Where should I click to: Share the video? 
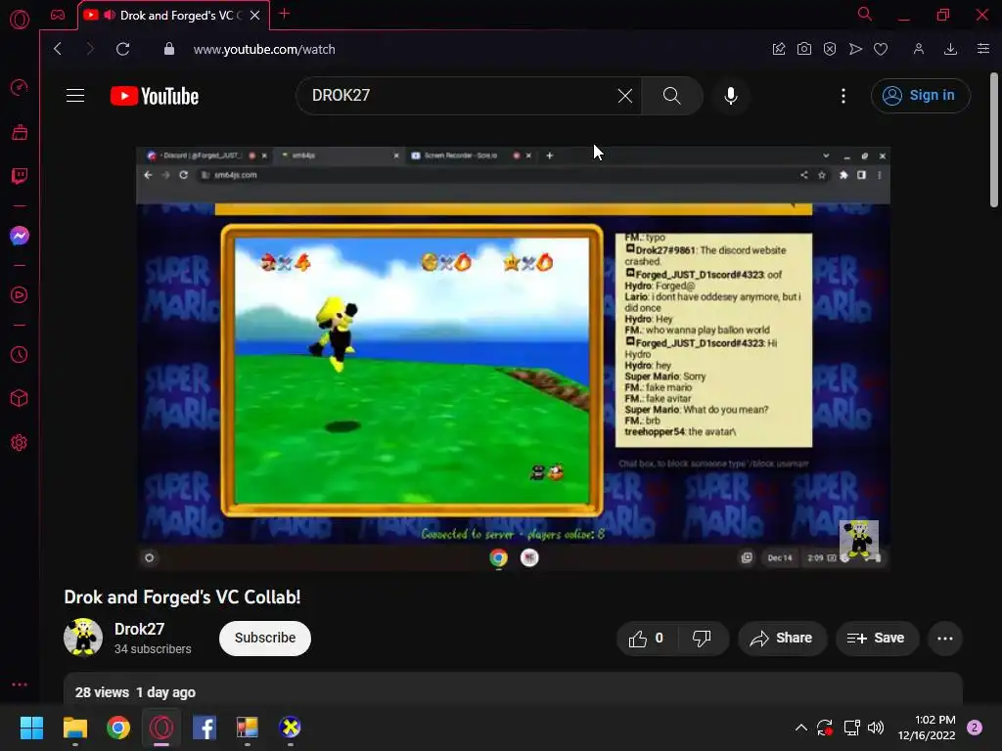pos(782,638)
